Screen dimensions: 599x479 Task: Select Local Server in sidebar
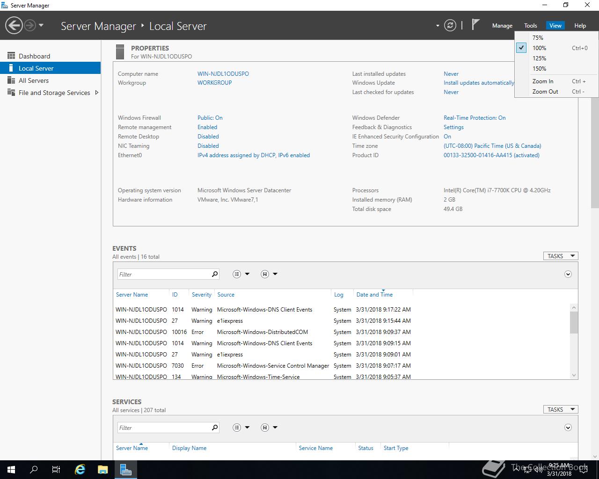[x=50, y=68]
